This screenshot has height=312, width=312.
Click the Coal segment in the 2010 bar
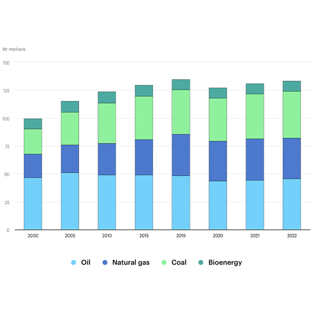click(x=107, y=123)
